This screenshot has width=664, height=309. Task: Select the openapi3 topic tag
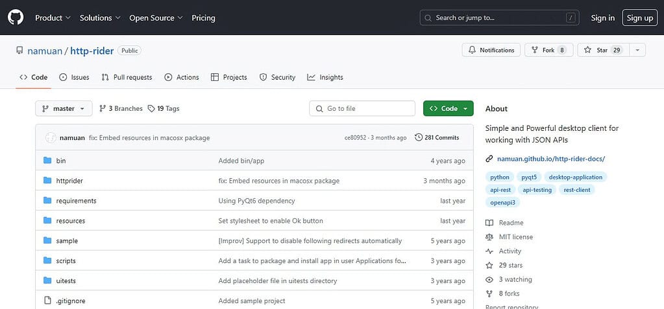coord(502,203)
